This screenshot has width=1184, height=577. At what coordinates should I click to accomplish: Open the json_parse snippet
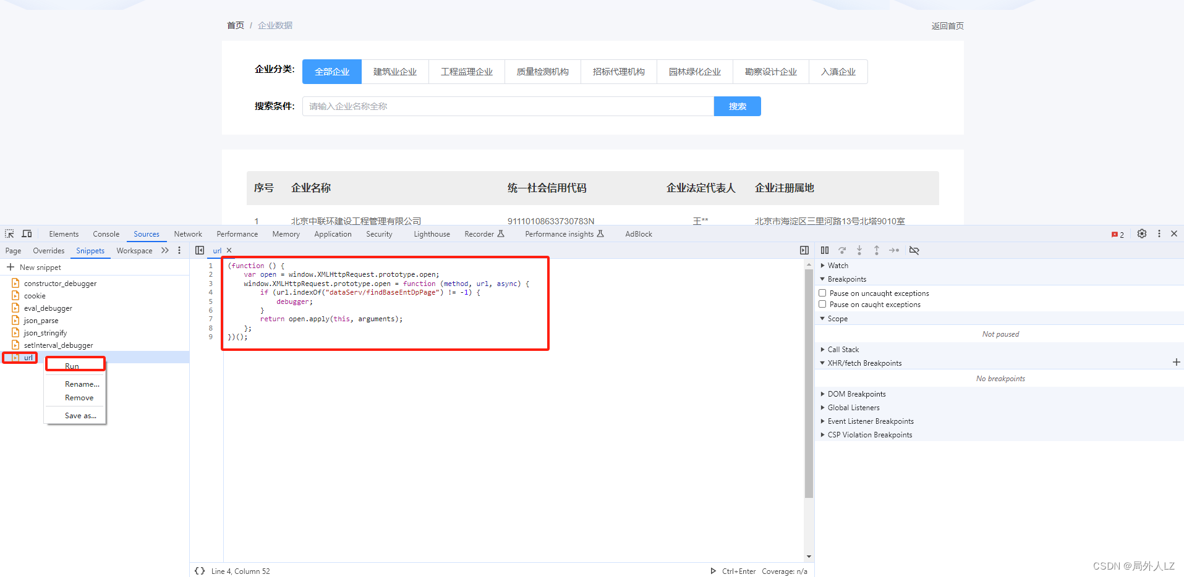pos(41,321)
